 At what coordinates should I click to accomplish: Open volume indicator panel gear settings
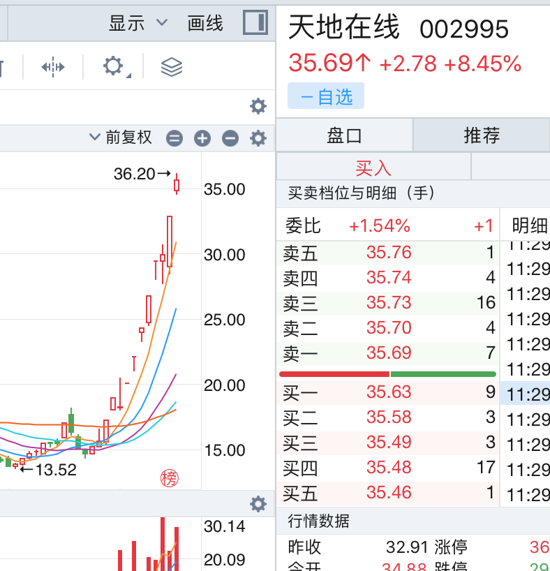coord(258,504)
